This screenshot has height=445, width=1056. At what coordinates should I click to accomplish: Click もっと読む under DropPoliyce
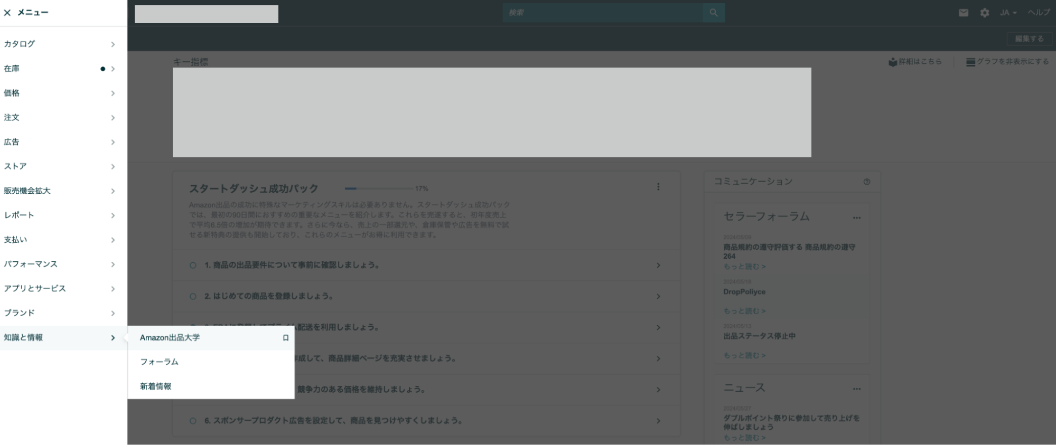click(744, 311)
